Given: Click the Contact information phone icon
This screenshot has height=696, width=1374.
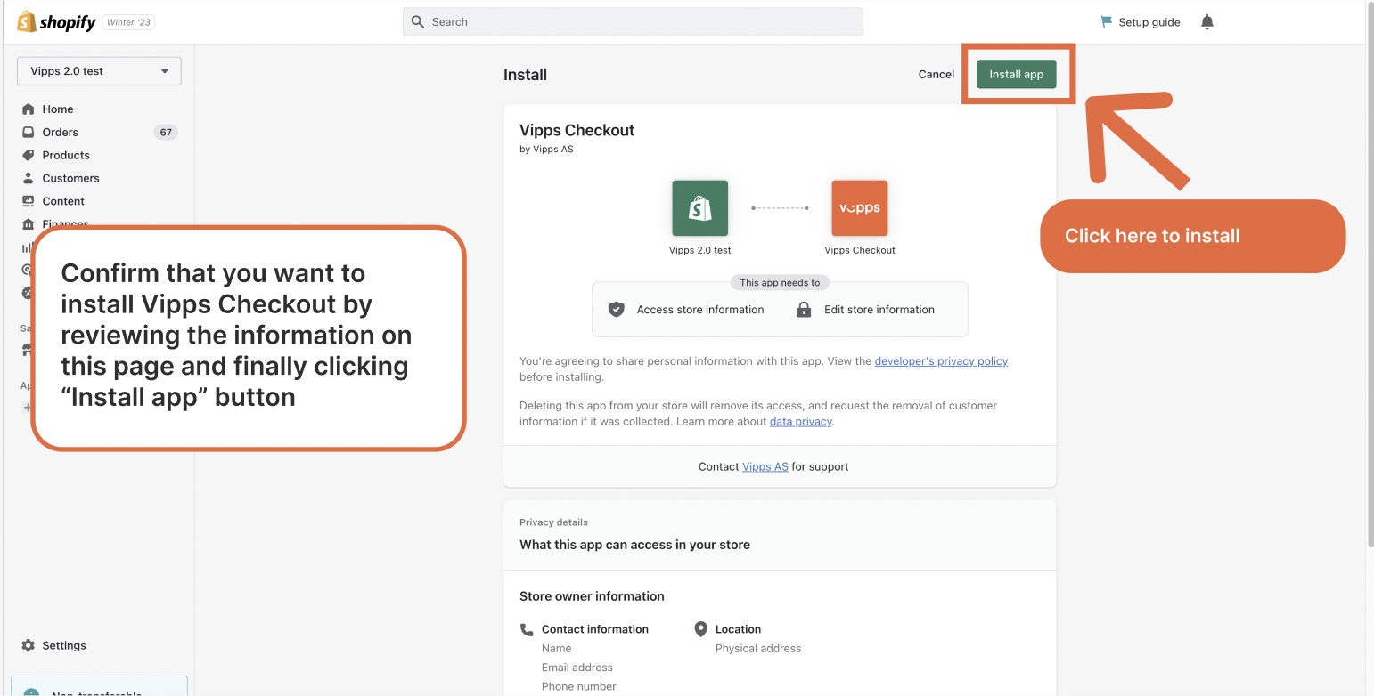Looking at the screenshot, I should 527,629.
